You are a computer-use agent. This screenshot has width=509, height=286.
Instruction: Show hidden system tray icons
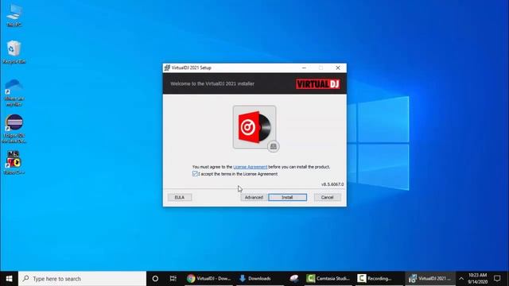[461, 279]
